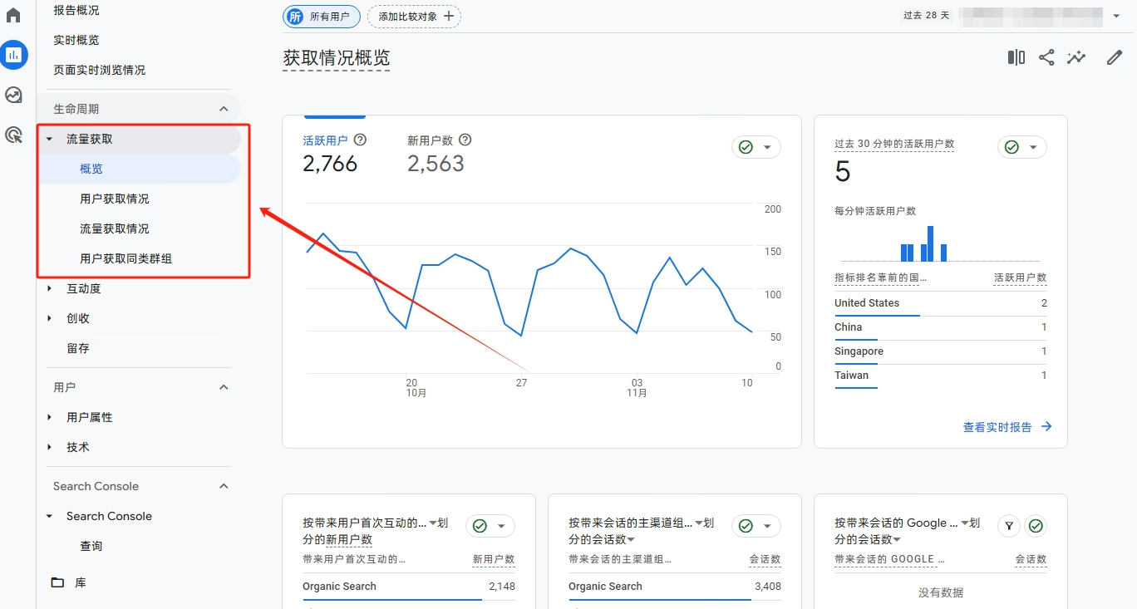The image size is (1137, 609).
Task: Share this report via the share icon
Action: 1046,56
